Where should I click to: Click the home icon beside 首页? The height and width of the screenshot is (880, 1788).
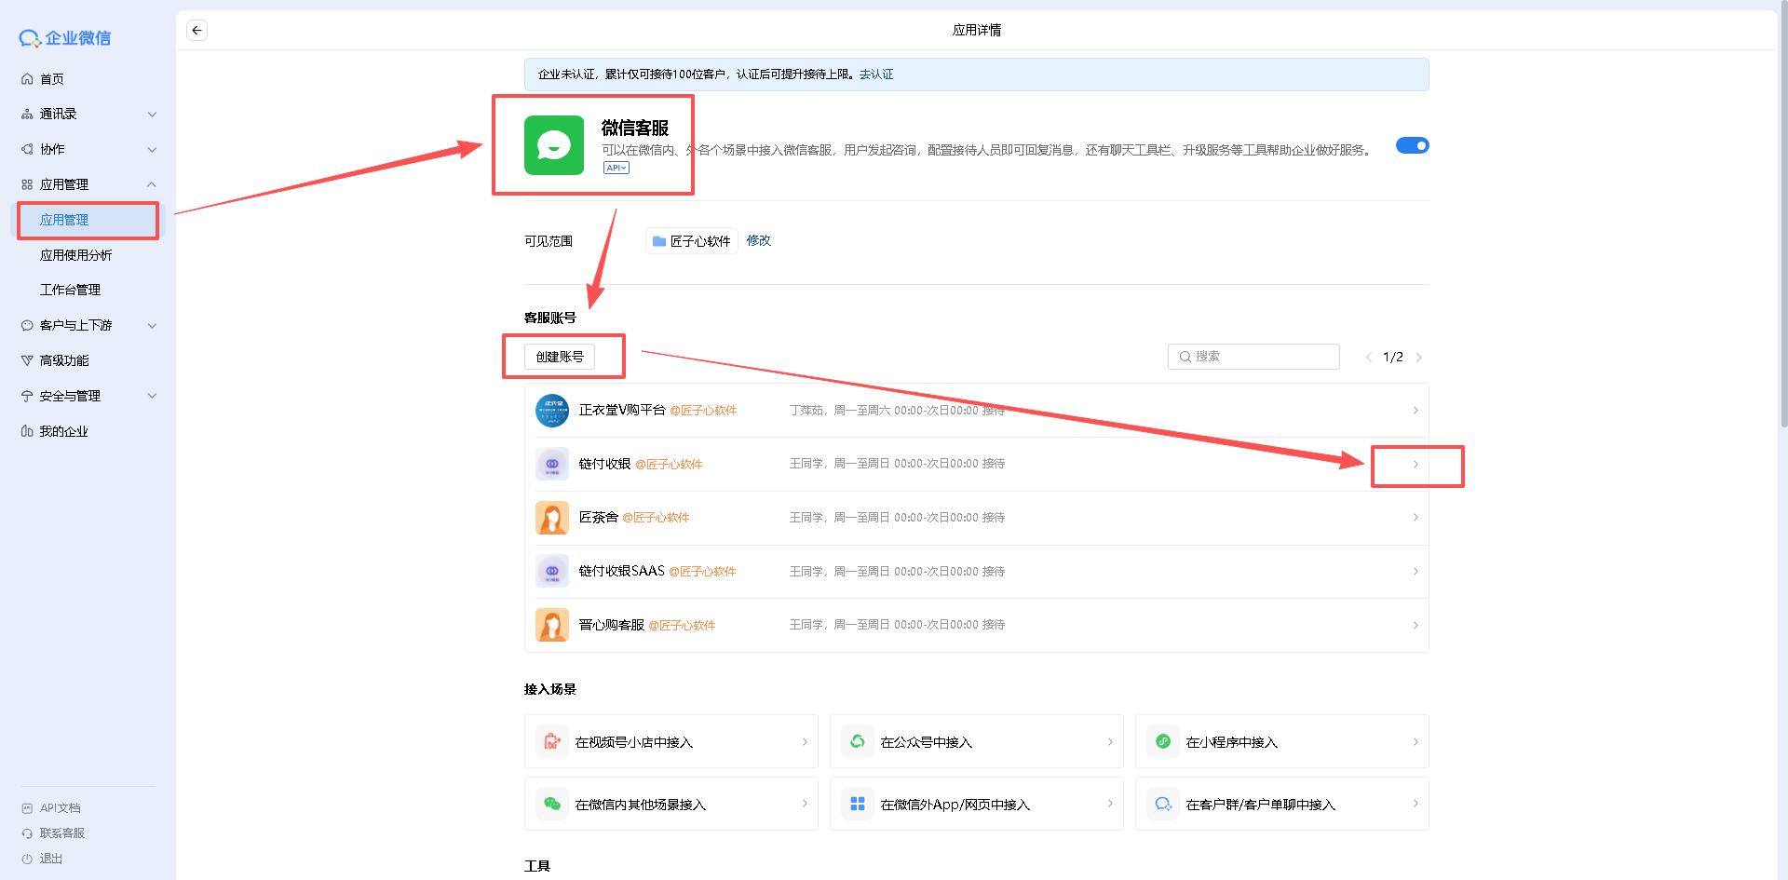(x=27, y=79)
